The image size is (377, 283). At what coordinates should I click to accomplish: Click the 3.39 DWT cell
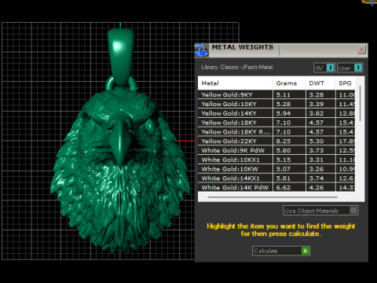(x=320, y=104)
